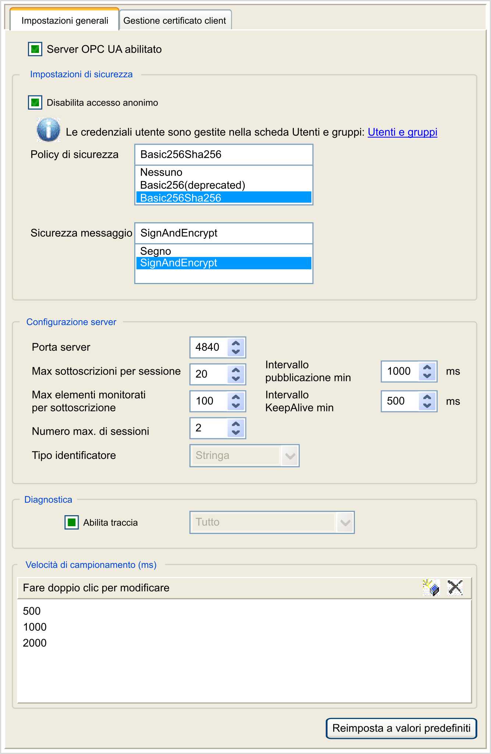Image resolution: width=491 pixels, height=754 pixels.
Task: Open the Tipo identificatore dropdown
Action: pos(290,456)
